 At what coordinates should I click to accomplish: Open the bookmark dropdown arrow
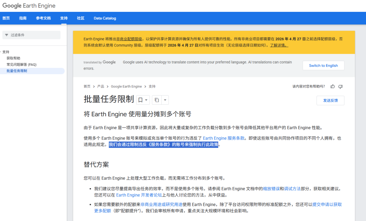pyautogui.click(x=146, y=100)
